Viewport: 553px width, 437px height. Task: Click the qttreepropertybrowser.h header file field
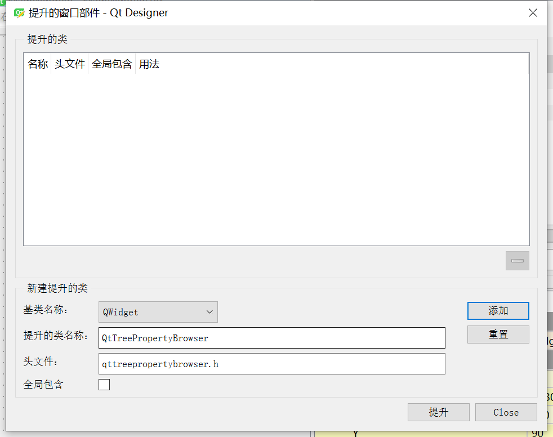[270, 364]
